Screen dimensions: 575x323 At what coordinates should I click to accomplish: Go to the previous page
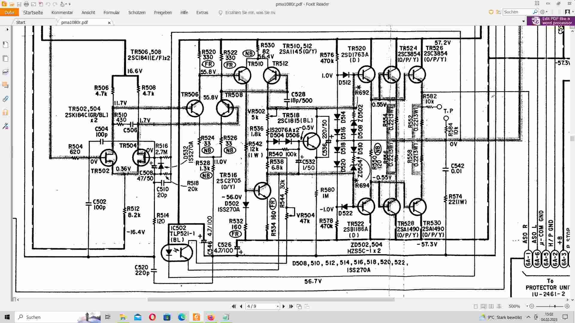(x=241, y=306)
